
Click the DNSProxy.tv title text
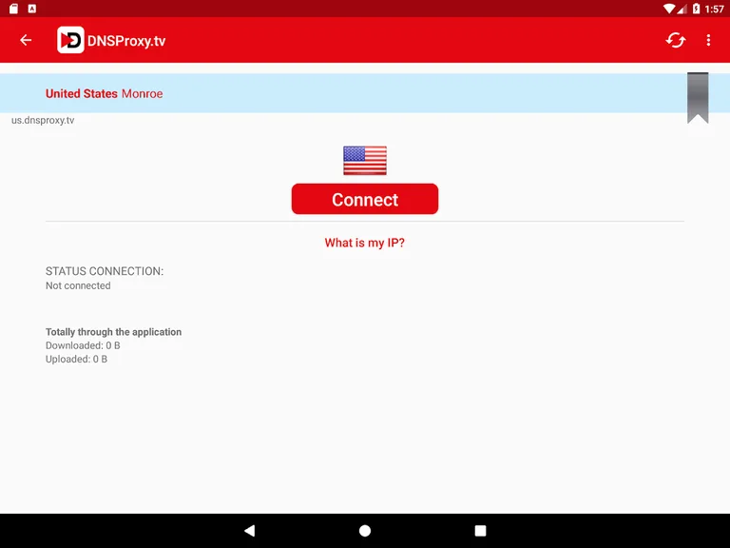126,41
